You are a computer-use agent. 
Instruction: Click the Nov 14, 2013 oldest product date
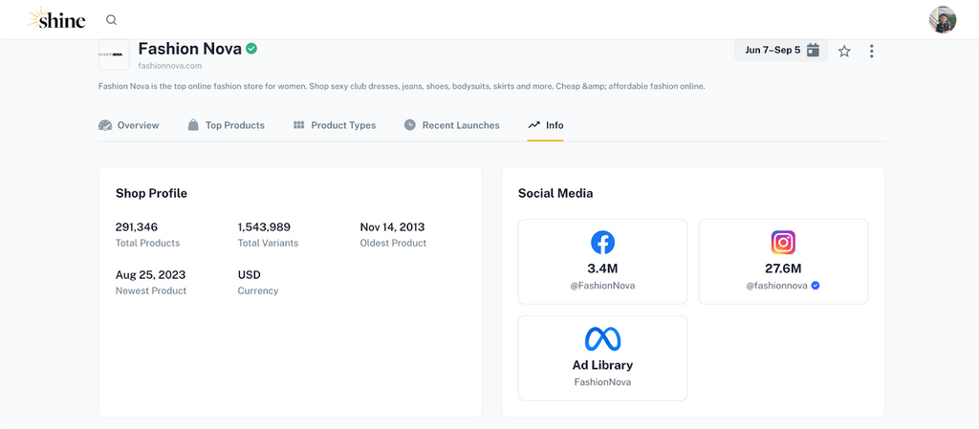click(392, 227)
